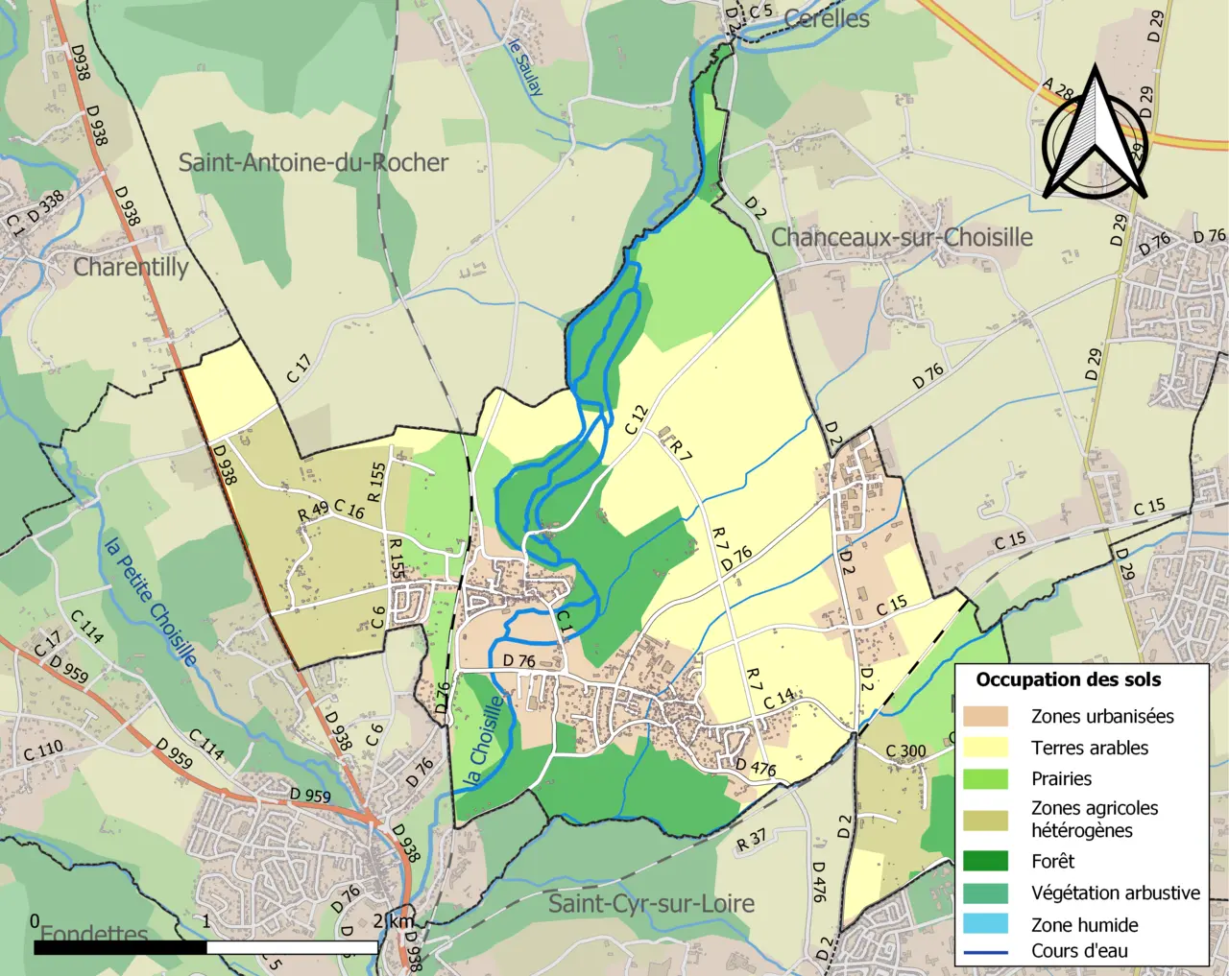Click the 'A 28' motorway label
Image resolution: width=1229 pixels, height=976 pixels.
point(1057,90)
